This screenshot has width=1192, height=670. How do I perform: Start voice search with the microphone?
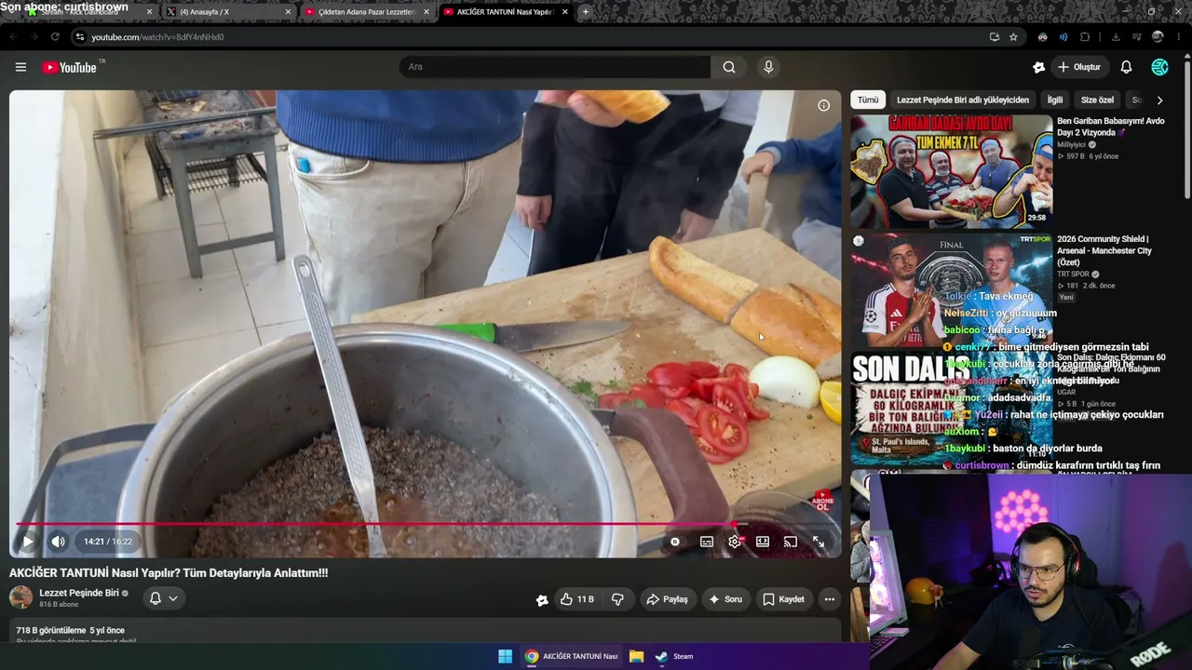point(768,67)
